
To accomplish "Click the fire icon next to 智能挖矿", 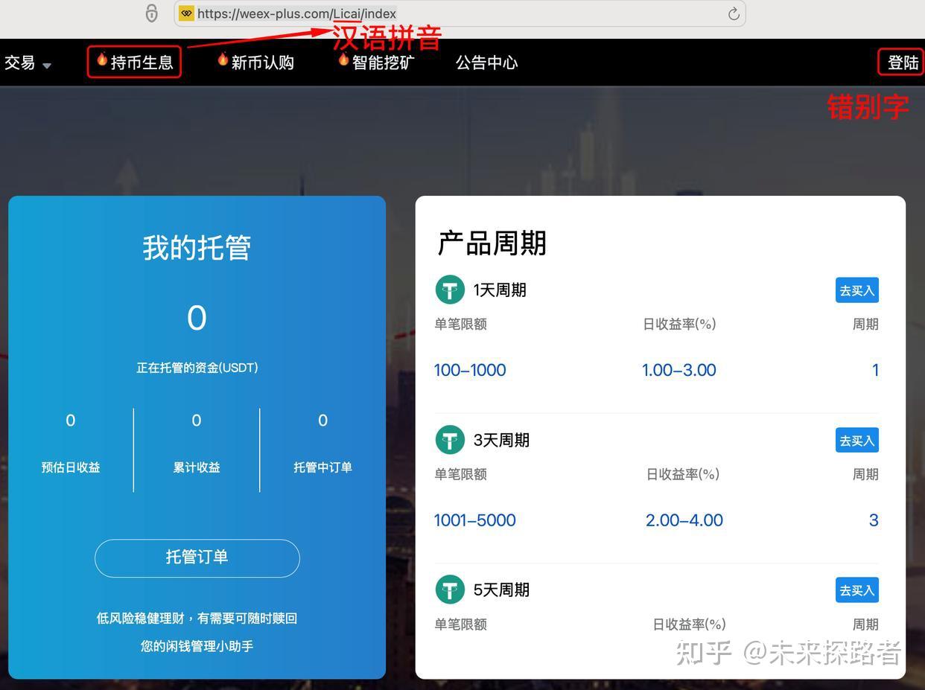I will point(343,62).
